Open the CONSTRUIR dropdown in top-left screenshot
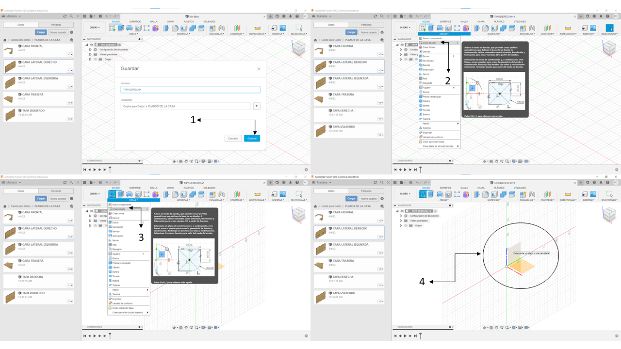 click(237, 34)
